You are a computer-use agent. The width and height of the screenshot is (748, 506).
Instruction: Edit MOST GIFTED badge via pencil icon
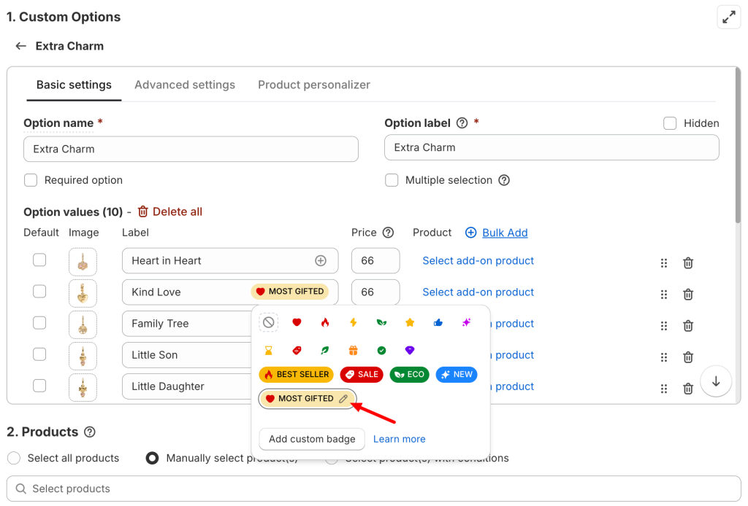point(343,399)
